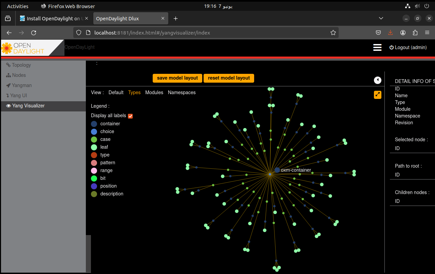The image size is (435, 274).
Task: Switch view to Types
Action: point(134,92)
